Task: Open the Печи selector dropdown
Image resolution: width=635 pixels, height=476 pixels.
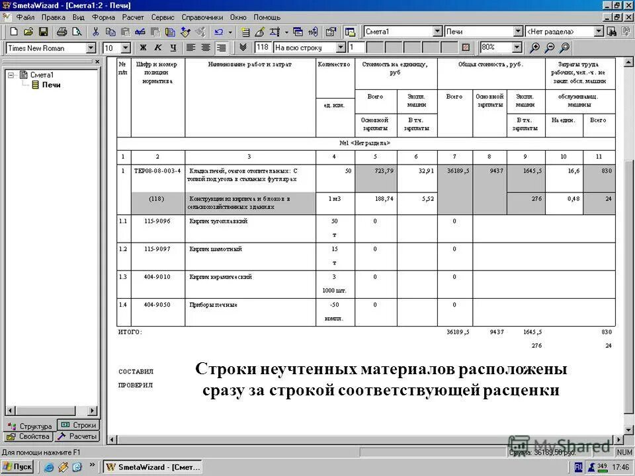Action: (x=518, y=32)
